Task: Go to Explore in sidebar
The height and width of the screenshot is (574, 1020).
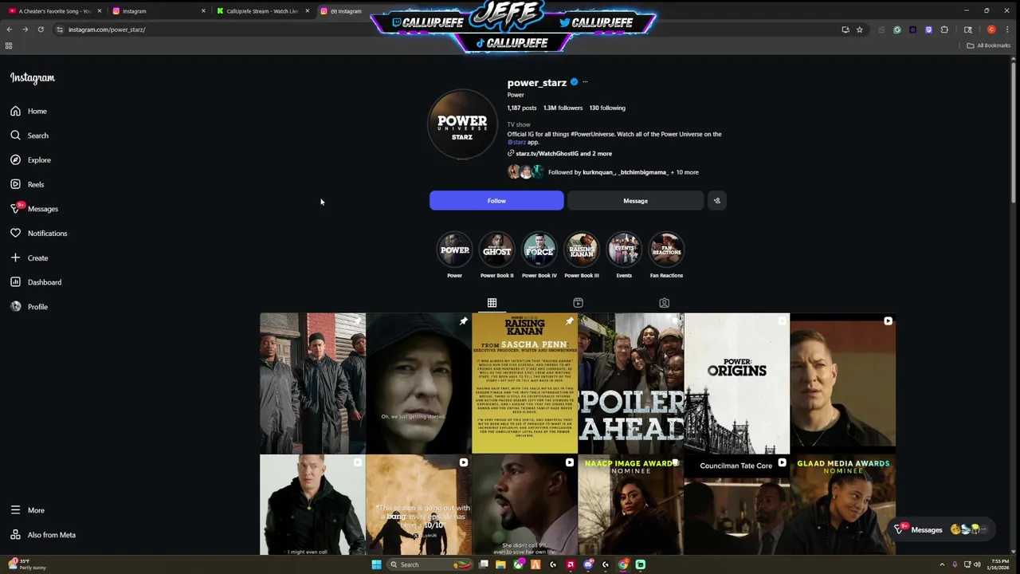Action: pos(30,159)
